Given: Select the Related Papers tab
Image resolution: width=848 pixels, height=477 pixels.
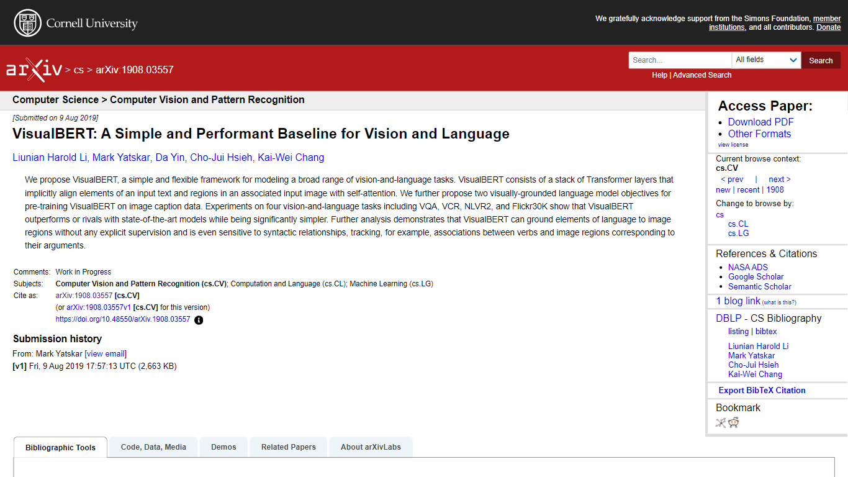Looking at the screenshot, I should [x=288, y=447].
